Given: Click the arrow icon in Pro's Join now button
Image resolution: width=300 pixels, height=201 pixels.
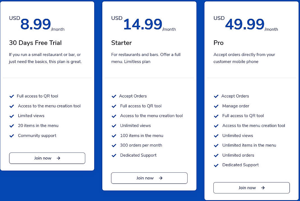Looking at the screenshot, I should (263, 188).
